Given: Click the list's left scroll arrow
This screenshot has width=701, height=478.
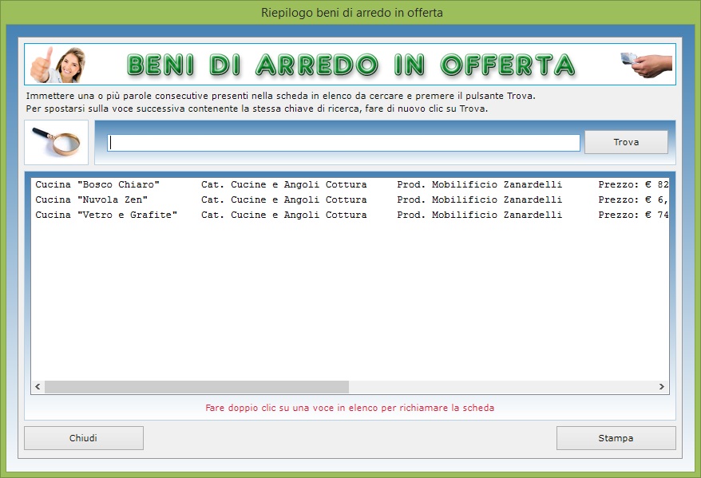Looking at the screenshot, I should click(x=38, y=387).
